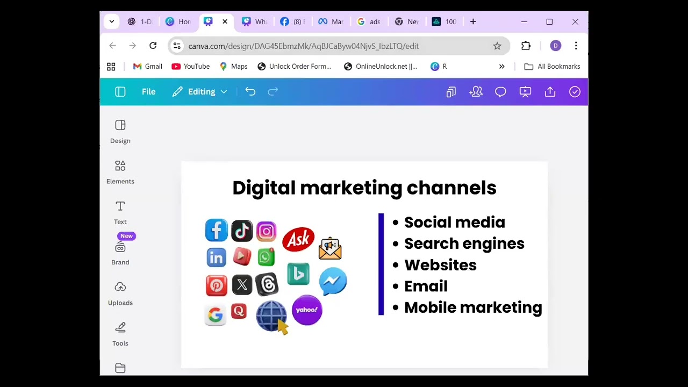
Task: Toggle the Canva side menu panel icon
Action: point(120,92)
